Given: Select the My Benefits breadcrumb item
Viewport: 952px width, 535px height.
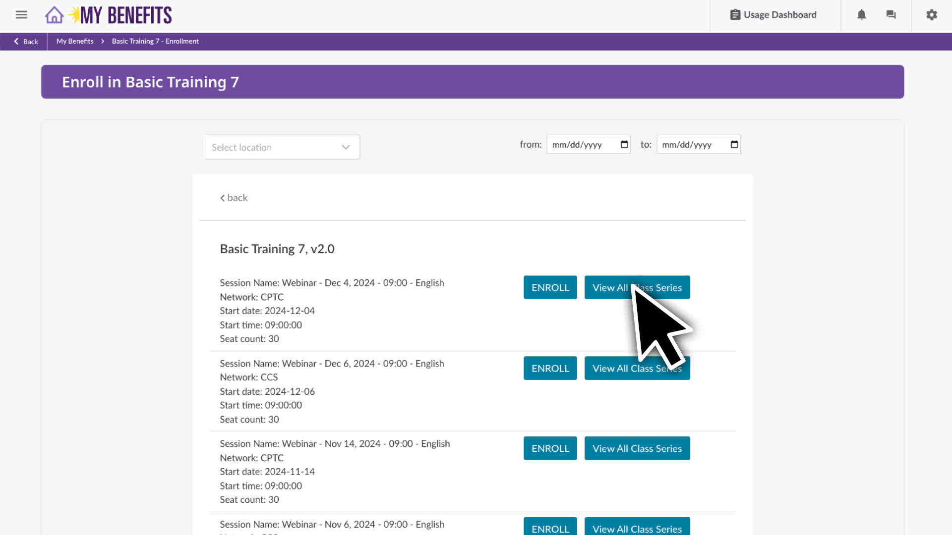Looking at the screenshot, I should click(x=74, y=41).
